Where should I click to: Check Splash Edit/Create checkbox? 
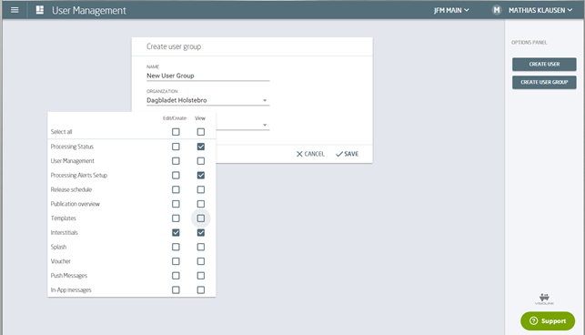coord(176,247)
